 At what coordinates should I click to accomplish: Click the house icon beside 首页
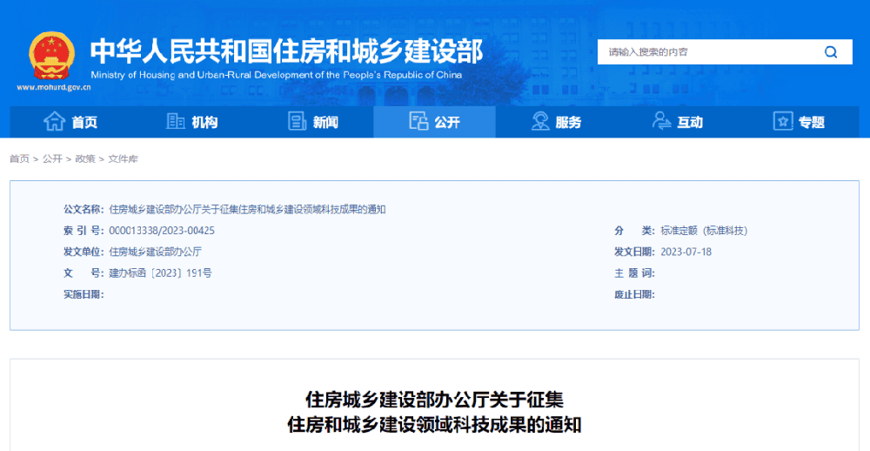tap(54, 122)
